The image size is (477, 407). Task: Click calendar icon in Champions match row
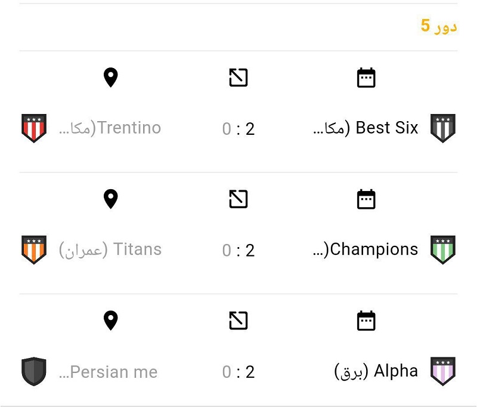(x=366, y=199)
